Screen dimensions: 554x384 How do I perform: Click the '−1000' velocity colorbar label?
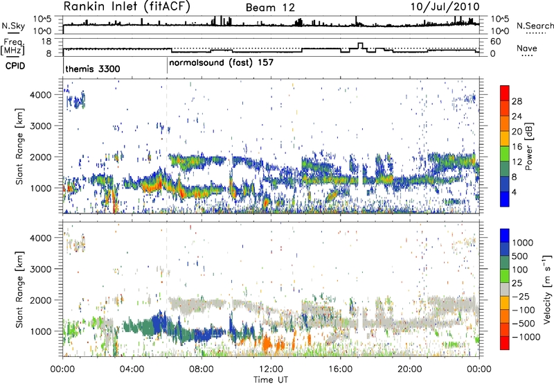point(526,337)
